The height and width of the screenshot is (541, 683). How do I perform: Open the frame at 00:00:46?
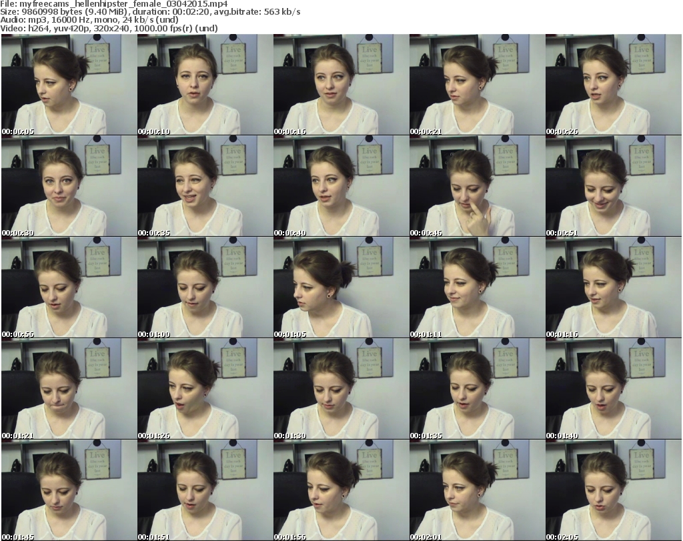[x=477, y=186]
